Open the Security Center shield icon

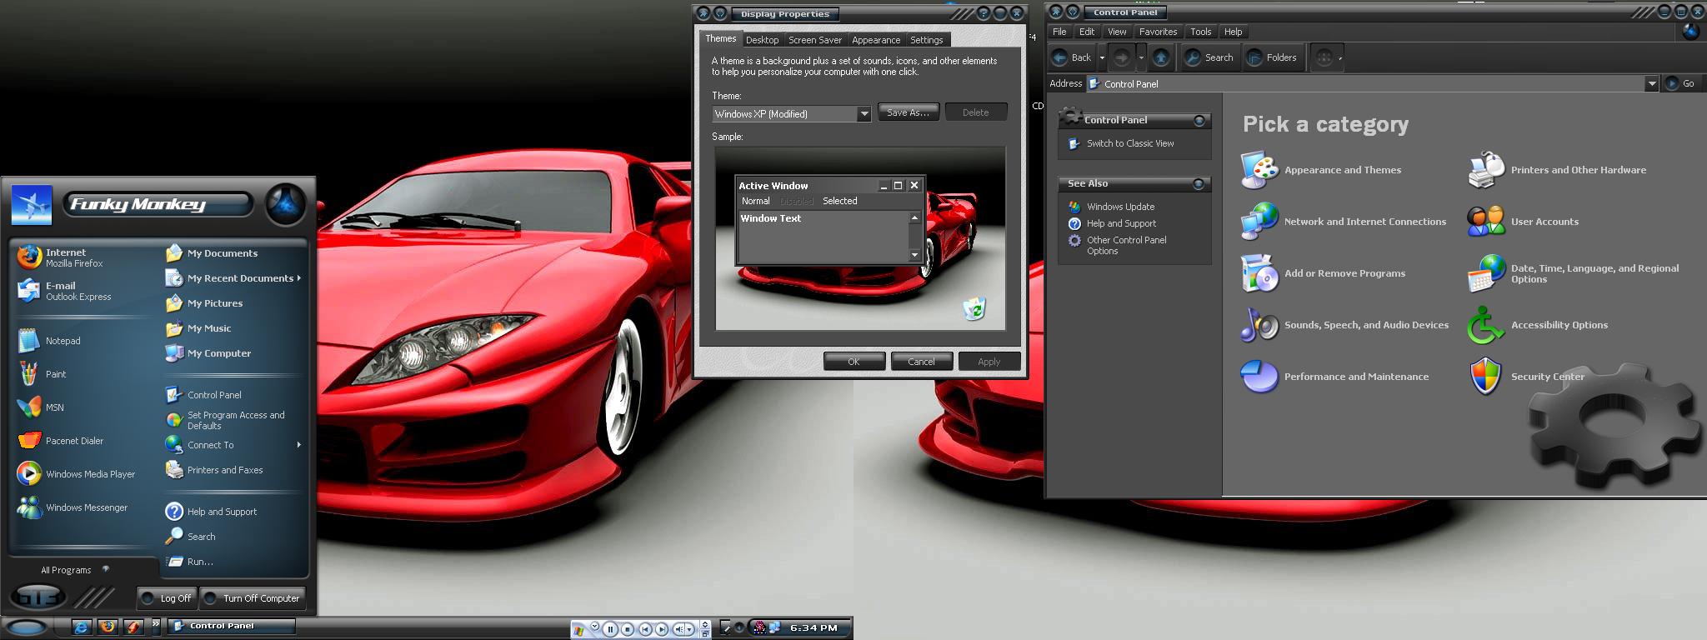point(1485,377)
